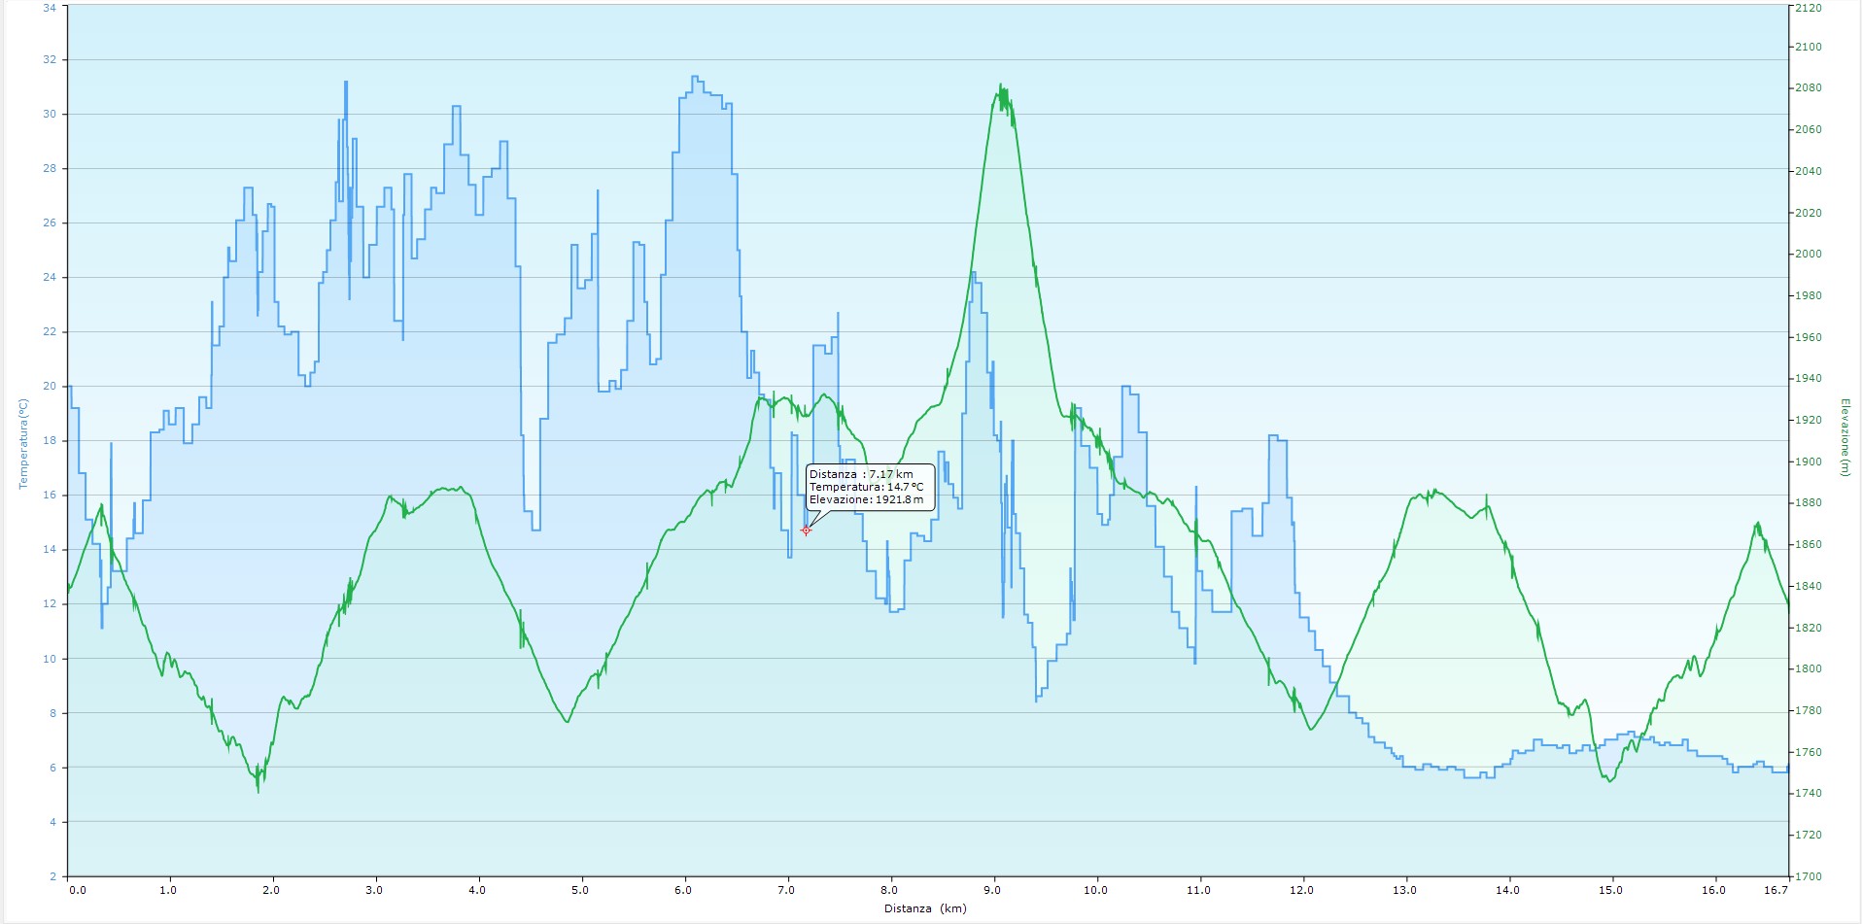Select the 2000 label on the elevation axis
1862x924 pixels.
[1809, 255]
